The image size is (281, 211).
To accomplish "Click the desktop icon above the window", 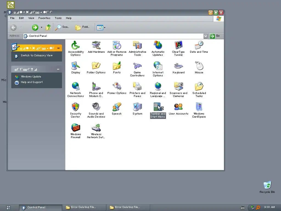I will [11, 5].
